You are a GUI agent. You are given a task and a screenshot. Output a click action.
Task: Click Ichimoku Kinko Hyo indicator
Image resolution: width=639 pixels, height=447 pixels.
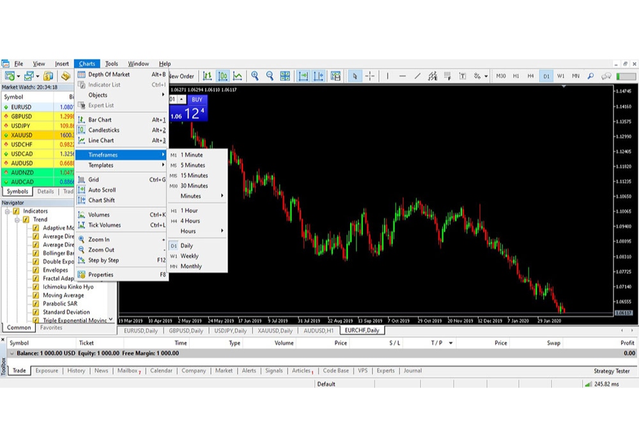(x=68, y=287)
